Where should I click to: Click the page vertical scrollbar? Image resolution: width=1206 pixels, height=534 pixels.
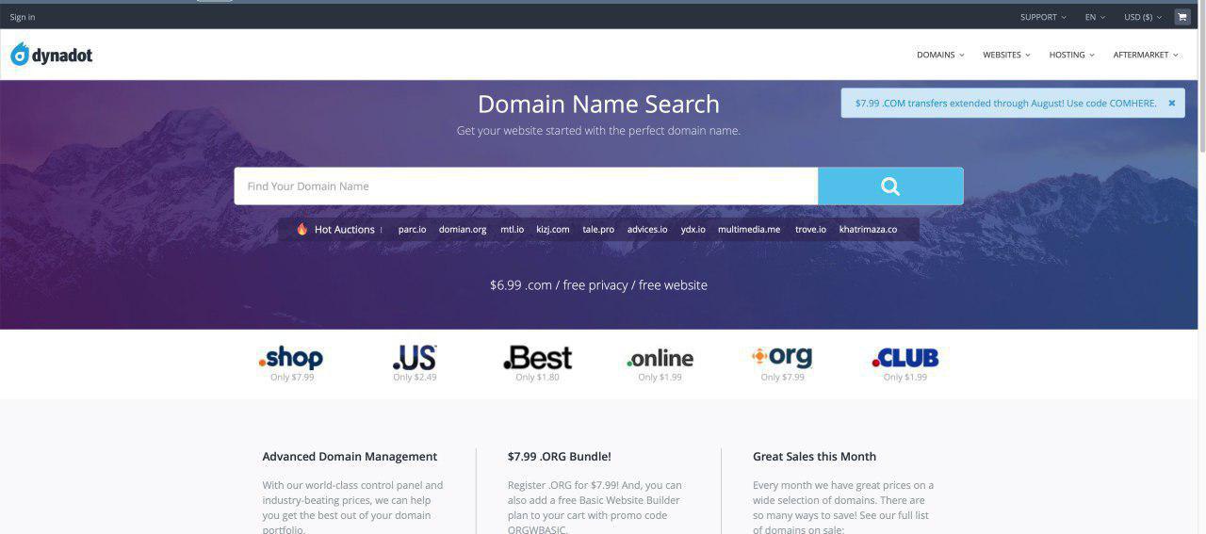point(1201,75)
